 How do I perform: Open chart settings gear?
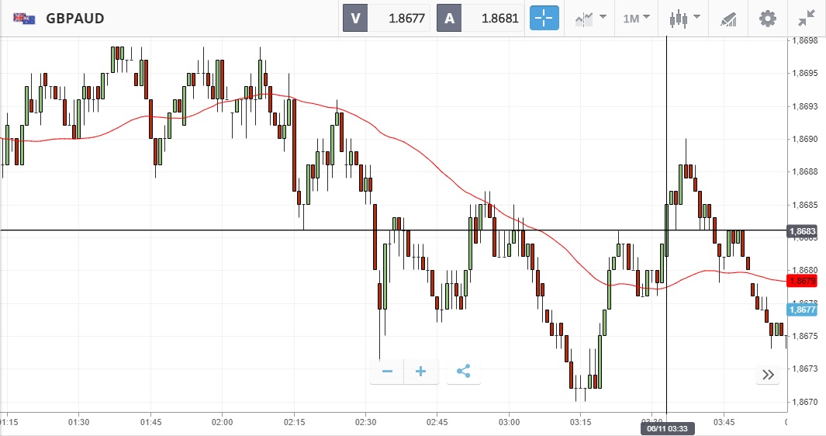(767, 18)
